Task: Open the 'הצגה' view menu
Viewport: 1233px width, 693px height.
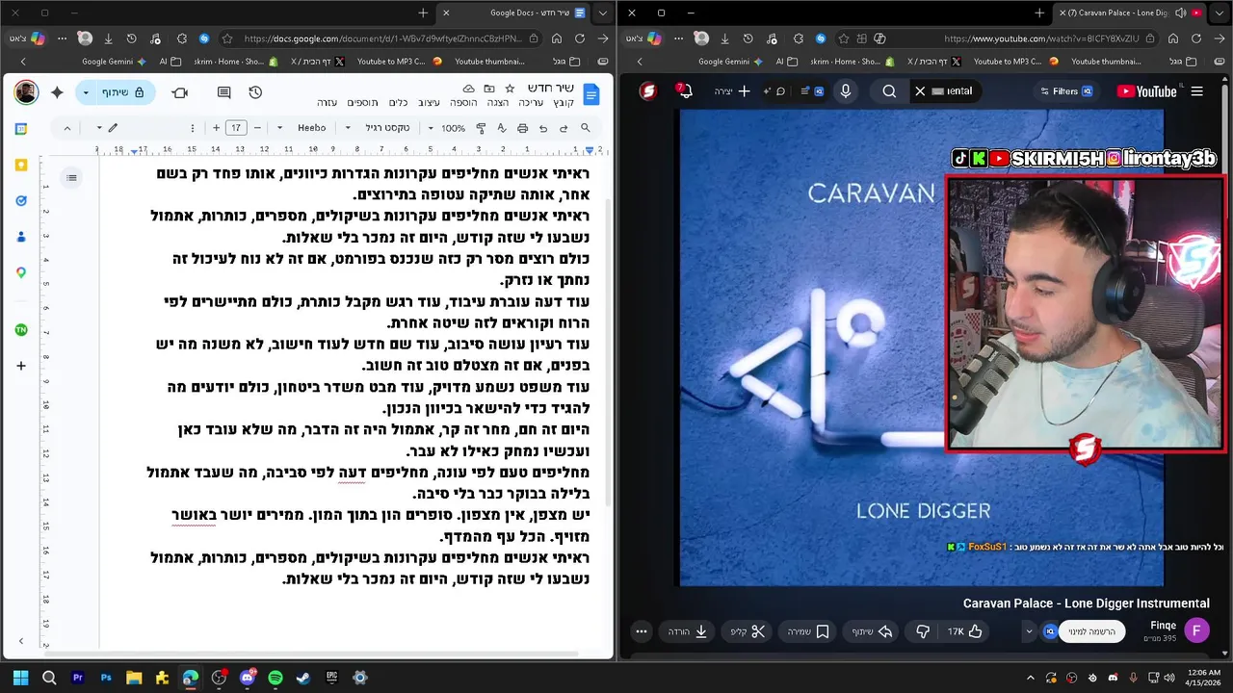Action: [498, 103]
